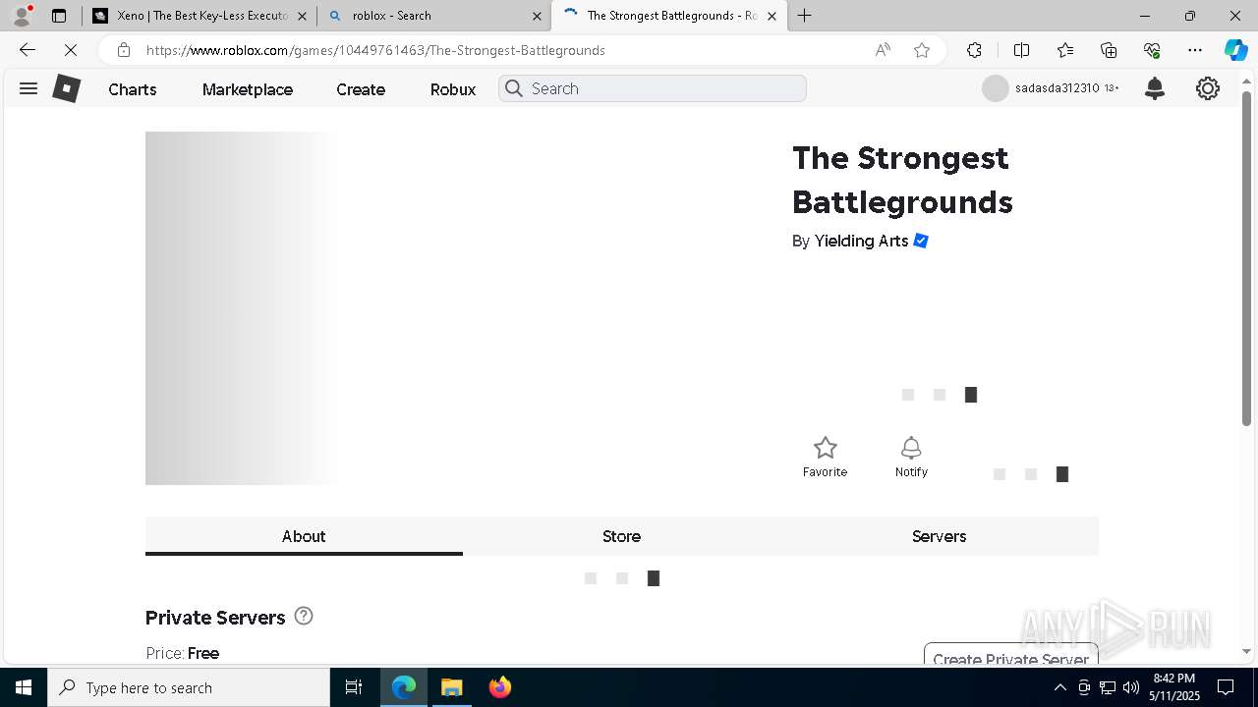
Task: Open taskbar clock showing 8:42 PM
Action: 1174,687
